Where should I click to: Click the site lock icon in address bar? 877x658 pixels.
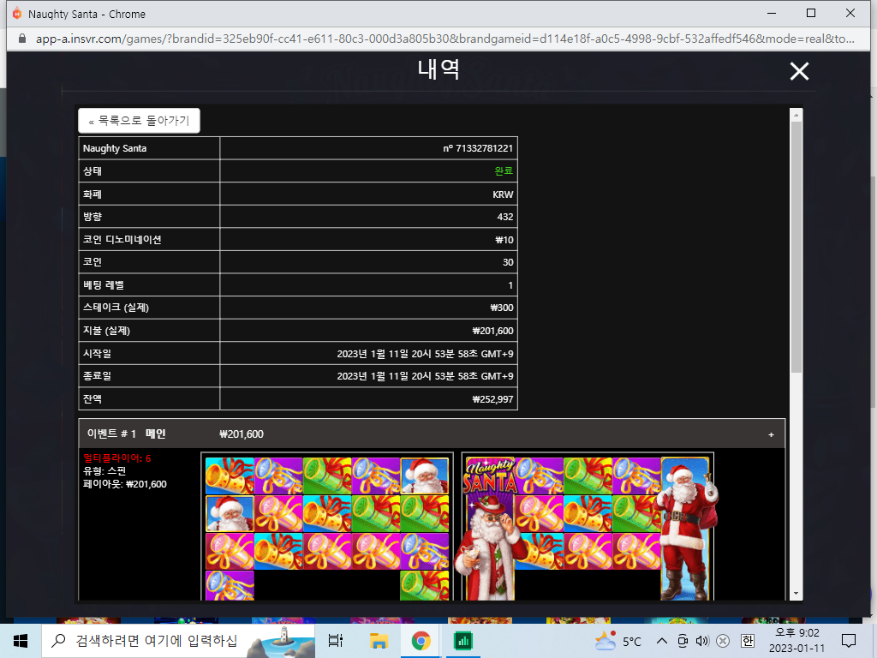[22, 39]
